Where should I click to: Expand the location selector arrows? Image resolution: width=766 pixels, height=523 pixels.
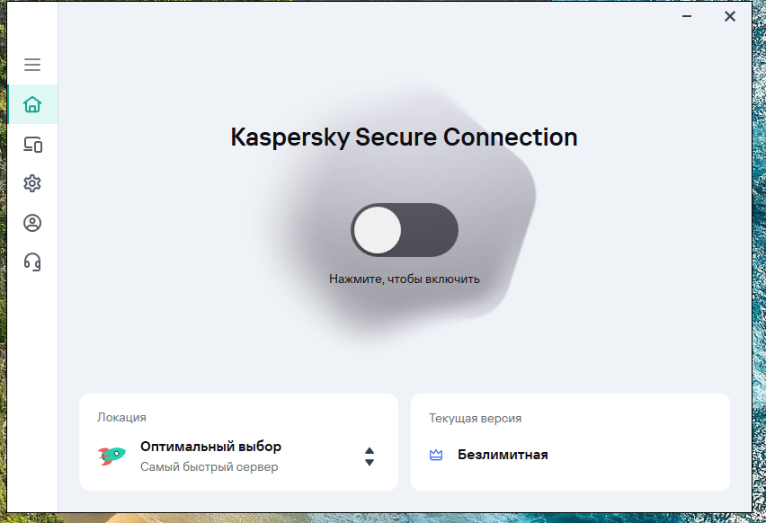coord(370,457)
